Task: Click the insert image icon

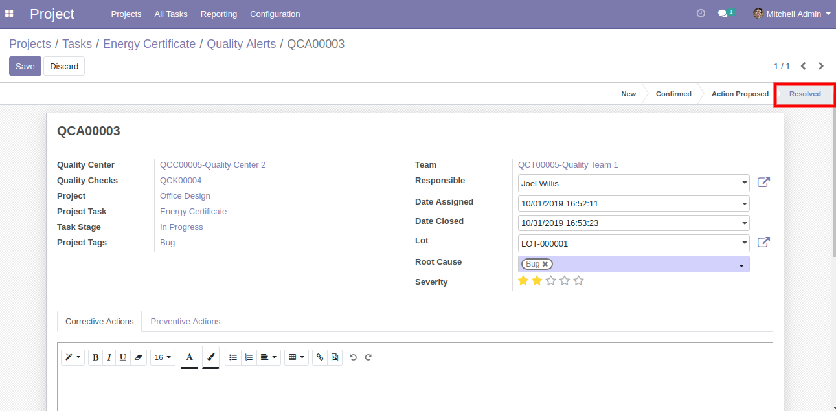Action: point(335,357)
